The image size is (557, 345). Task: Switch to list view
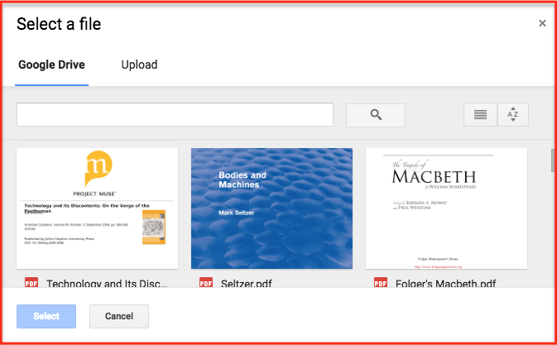click(x=480, y=115)
